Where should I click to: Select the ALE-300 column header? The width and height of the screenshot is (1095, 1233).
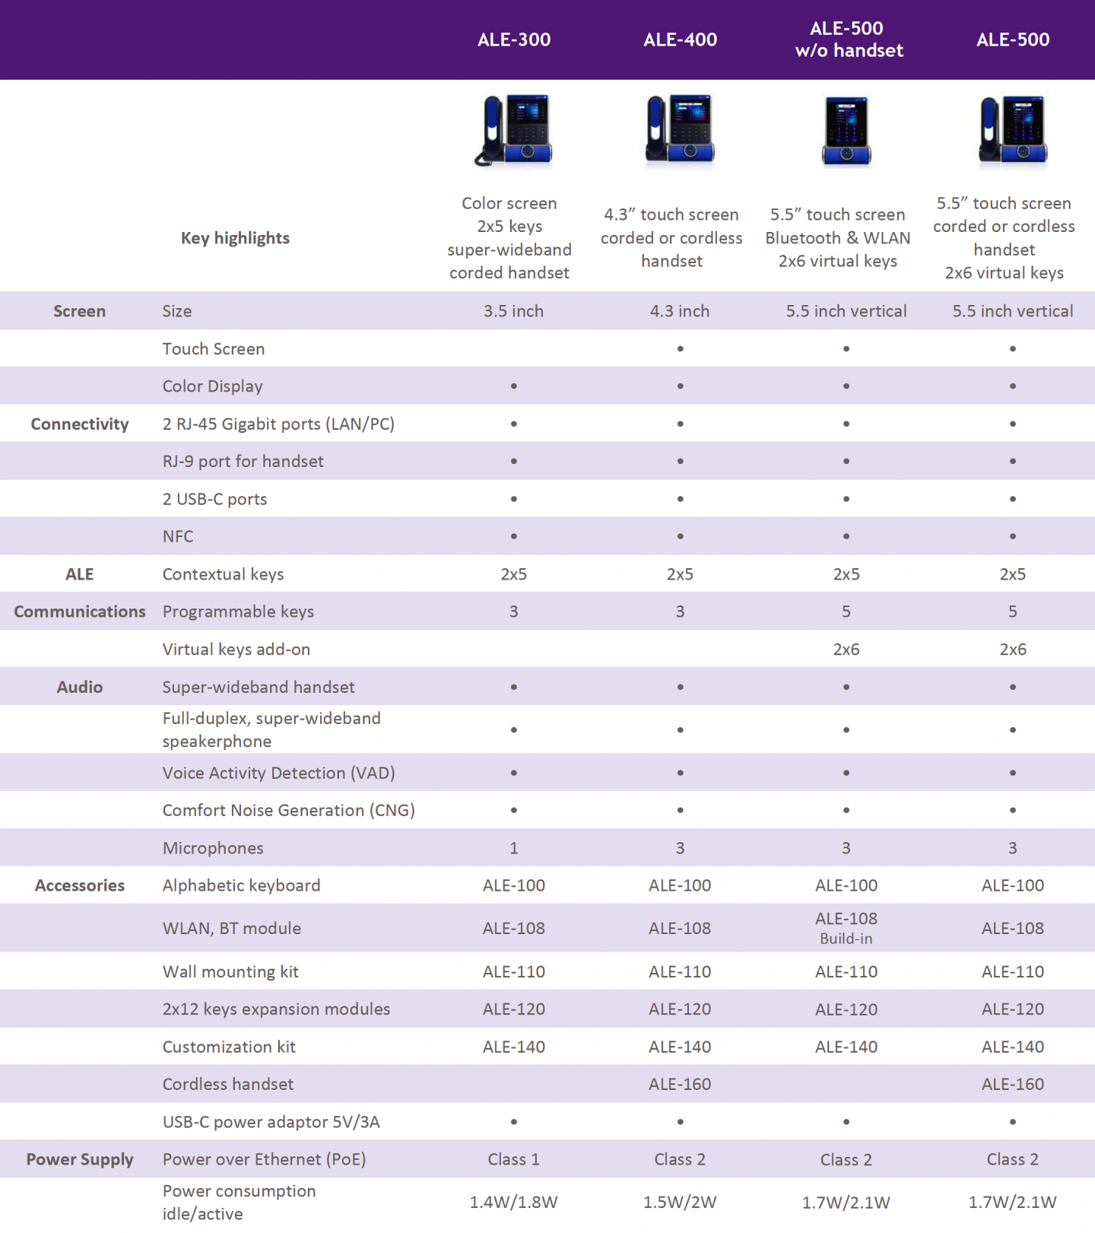(x=514, y=40)
